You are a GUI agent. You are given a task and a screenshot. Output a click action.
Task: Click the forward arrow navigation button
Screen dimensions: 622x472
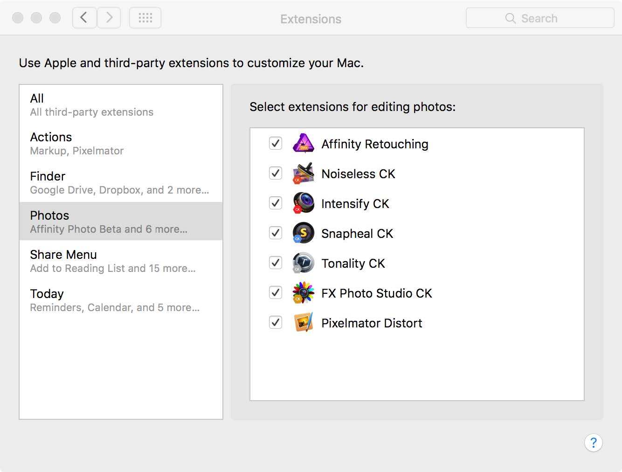109,18
